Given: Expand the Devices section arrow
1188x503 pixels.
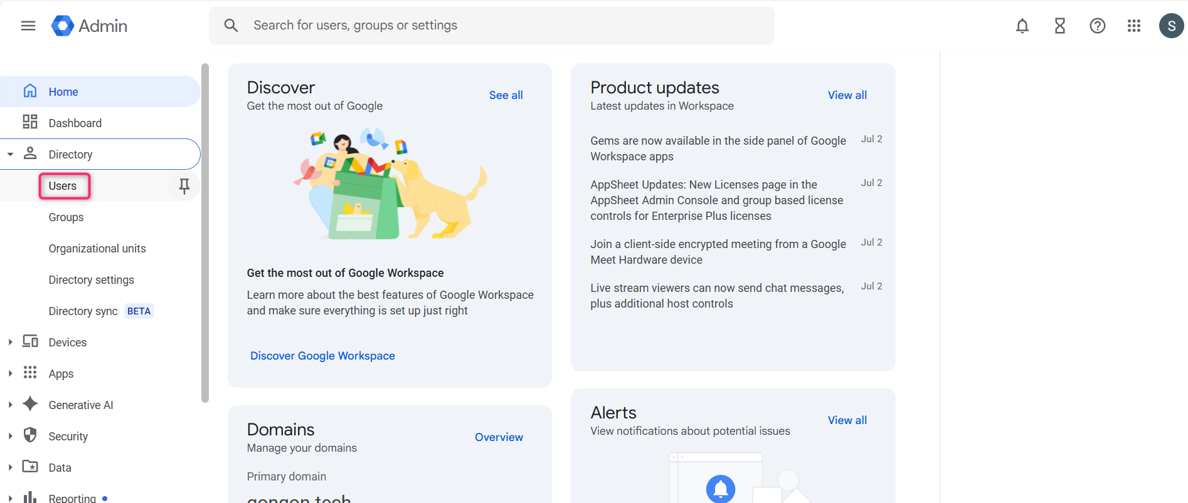Looking at the screenshot, I should tap(11, 342).
